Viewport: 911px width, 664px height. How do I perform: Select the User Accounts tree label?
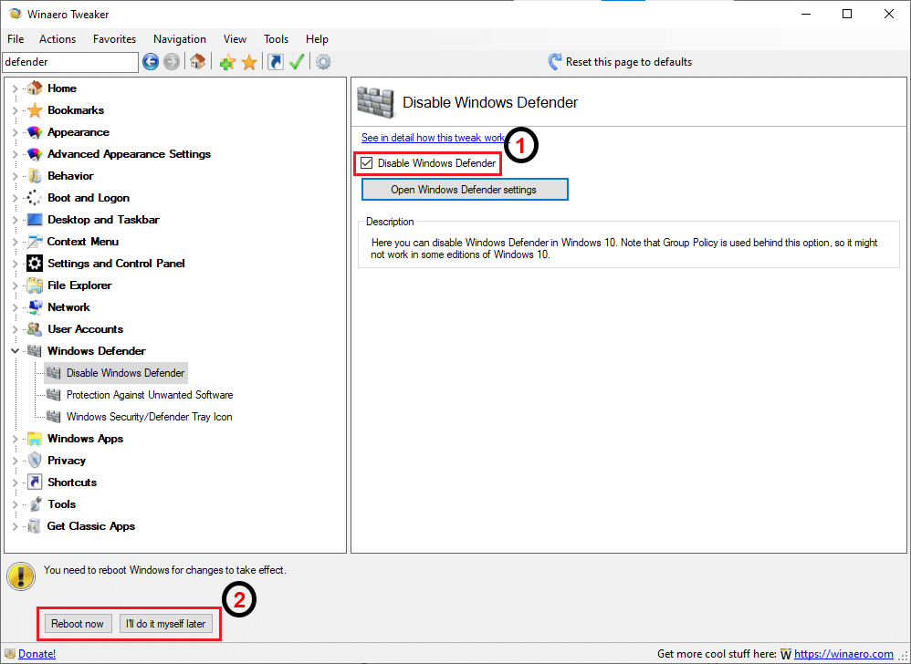(x=86, y=329)
